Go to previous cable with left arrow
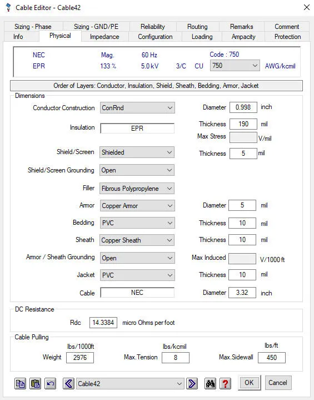 [68, 383]
